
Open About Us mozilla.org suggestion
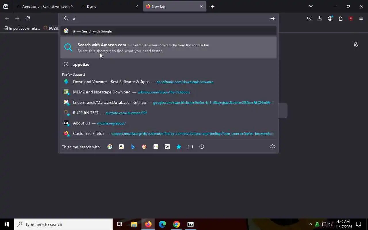coord(168,123)
